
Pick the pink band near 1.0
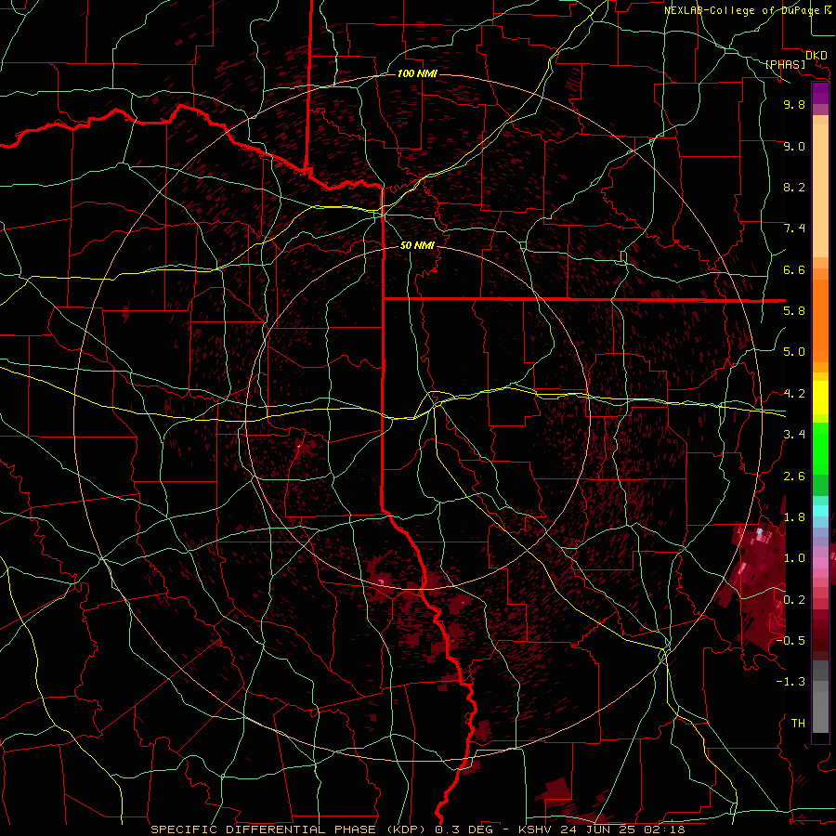820,562
